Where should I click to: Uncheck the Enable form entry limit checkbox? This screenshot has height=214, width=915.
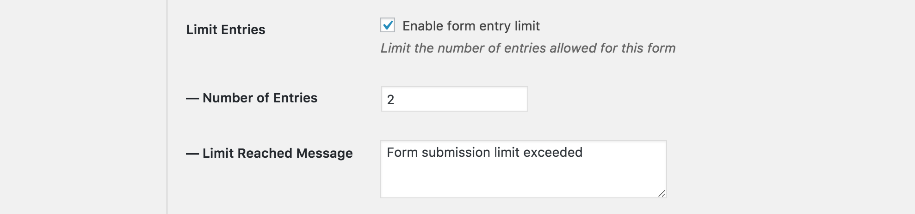click(388, 25)
